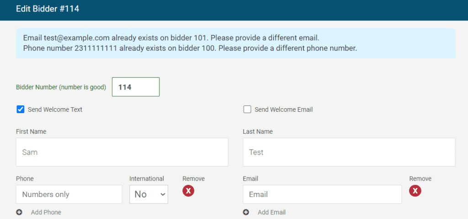Click the Send Welcome Text label
Image resolution: width=468 pixels, height=219 pixels.
(55, 109)
